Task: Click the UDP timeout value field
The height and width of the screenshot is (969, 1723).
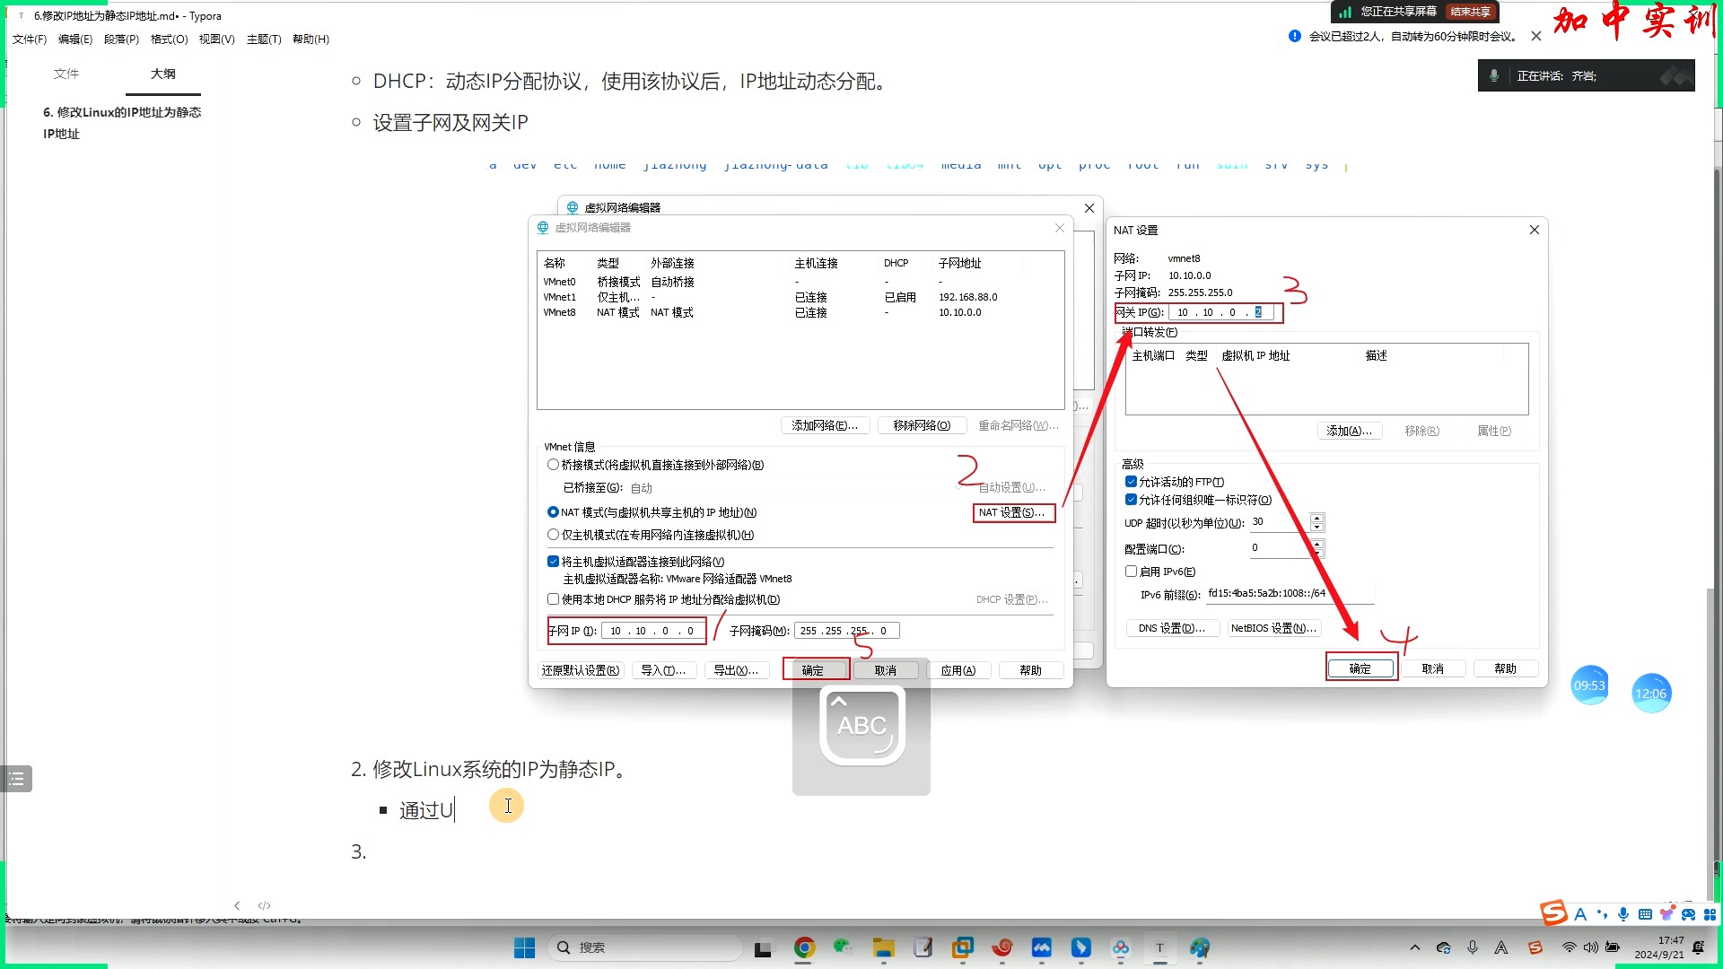Action: [1280, 522]
